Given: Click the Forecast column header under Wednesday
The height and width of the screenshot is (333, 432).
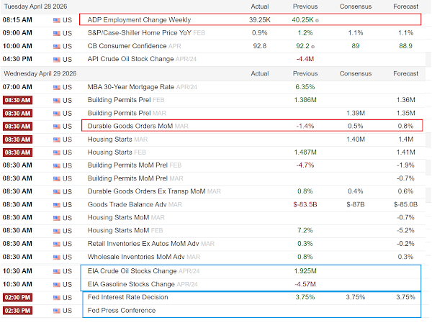Looking at the screenshot, I should (x=405, y=73).
